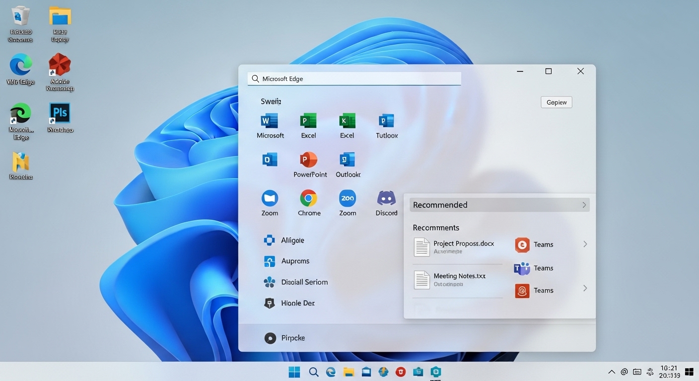Image resolution: width=699 pixels, height=381 pixels.
Task: Click the Gepiew button
Action: [x=557, y=102]
